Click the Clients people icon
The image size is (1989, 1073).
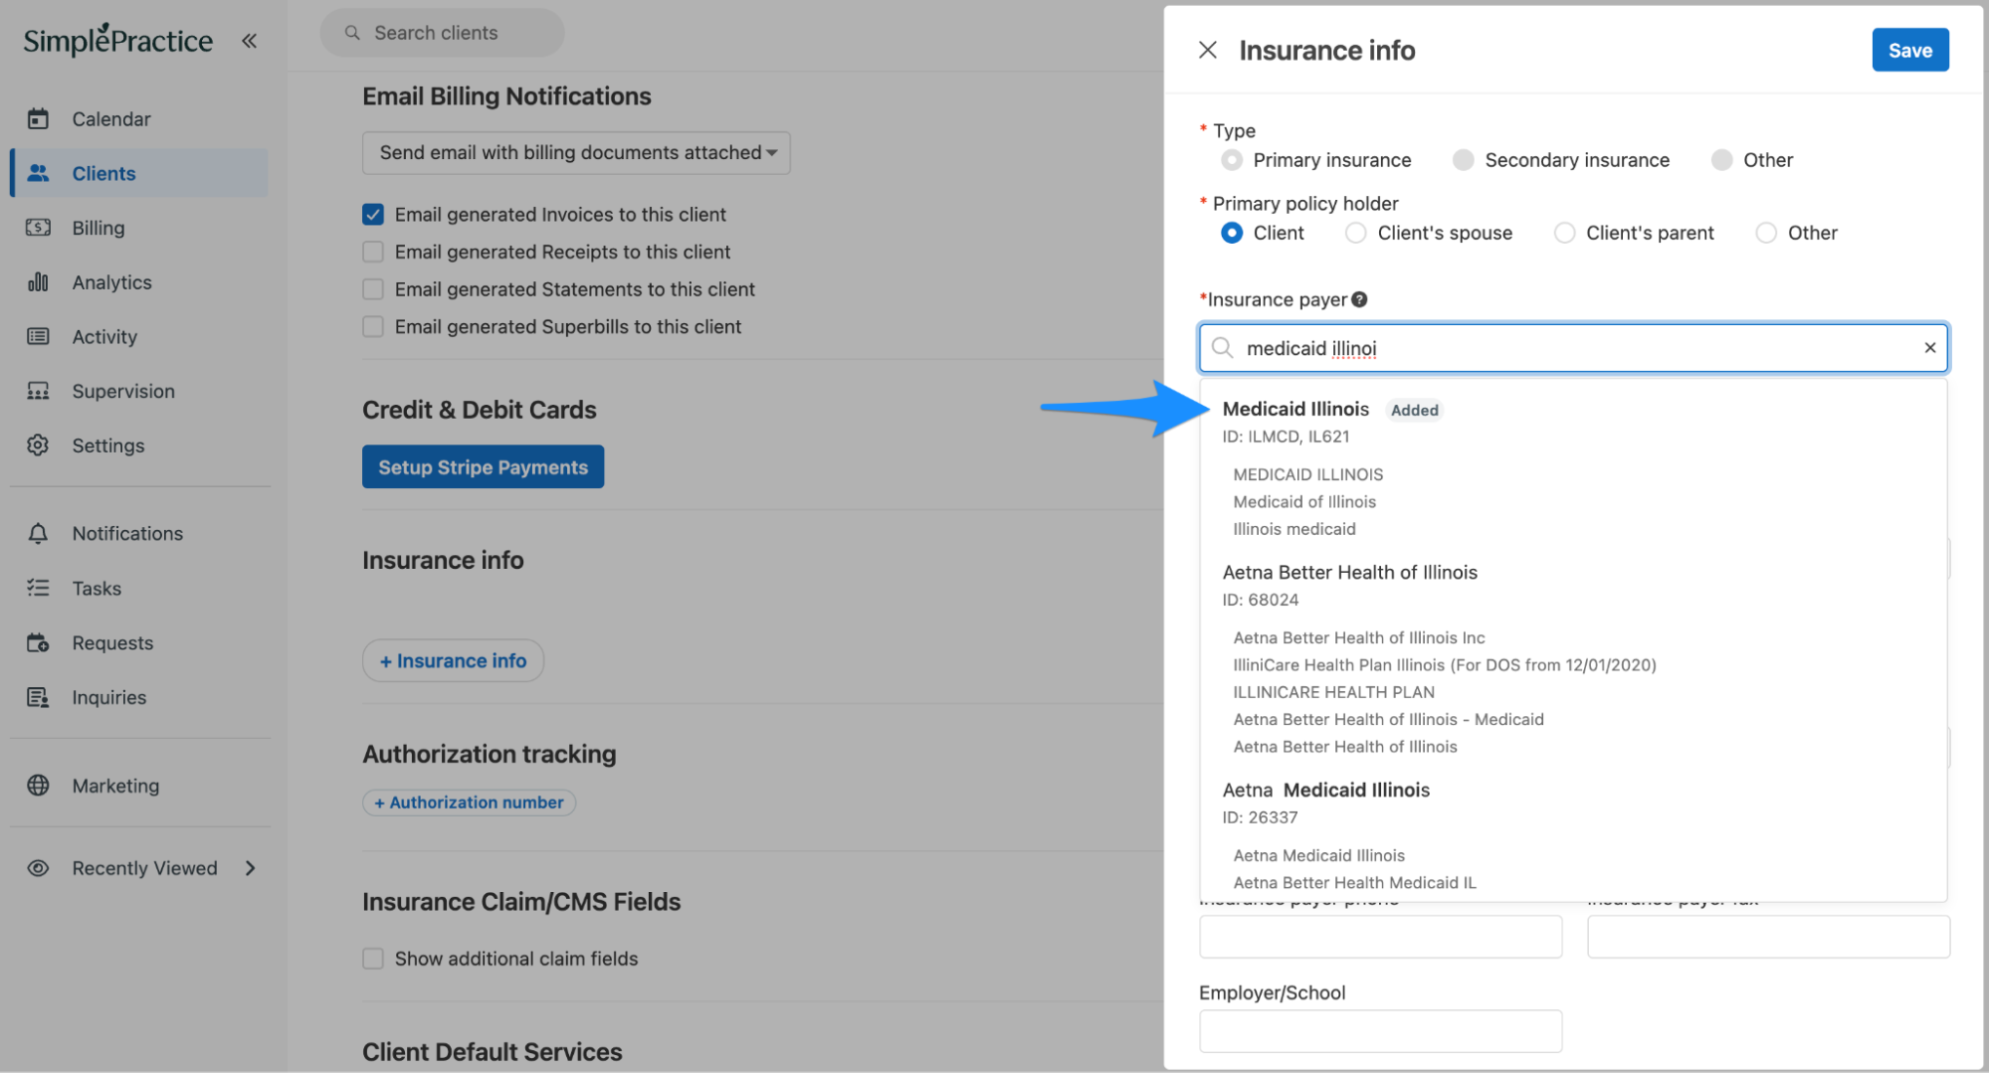(38, 173)
